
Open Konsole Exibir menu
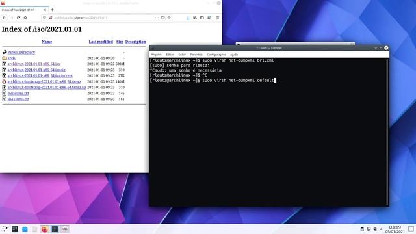click(182, 55)
